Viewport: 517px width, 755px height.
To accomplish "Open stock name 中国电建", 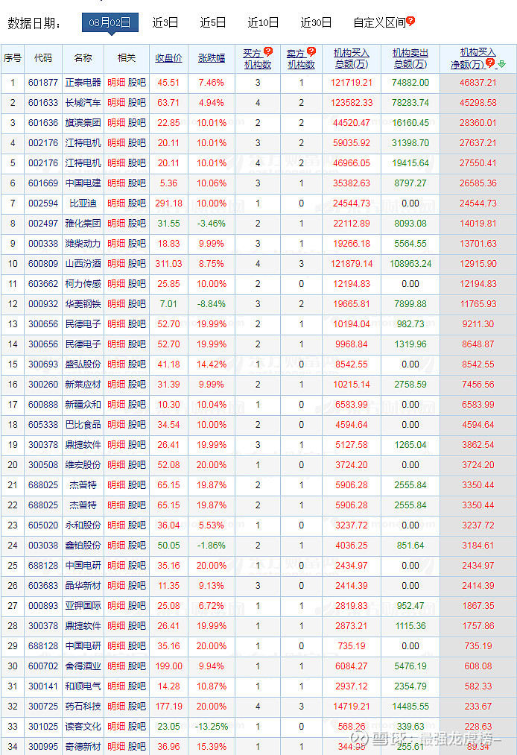I will [x=83, y=183].
